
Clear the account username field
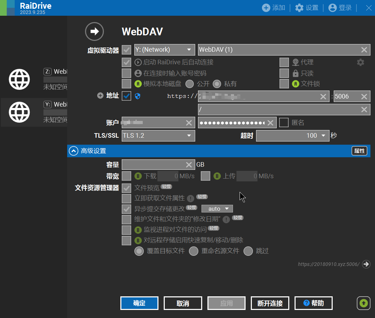(189, 123)
